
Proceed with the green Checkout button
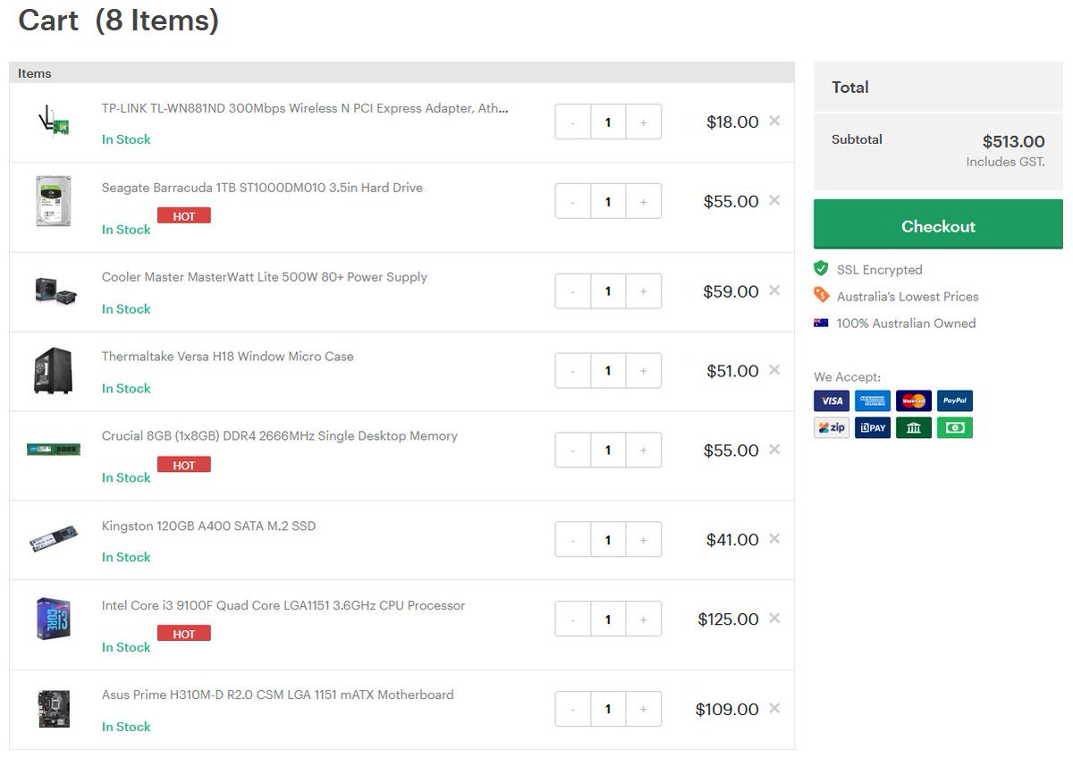(938, 224)
